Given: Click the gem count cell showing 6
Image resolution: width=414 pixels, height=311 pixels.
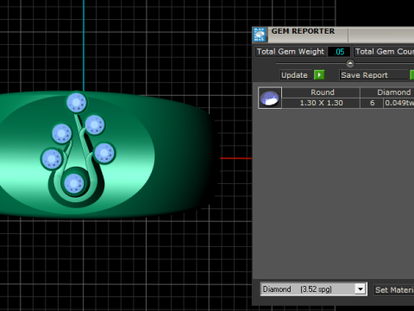Looking at the screenshot, I should 372,103.
